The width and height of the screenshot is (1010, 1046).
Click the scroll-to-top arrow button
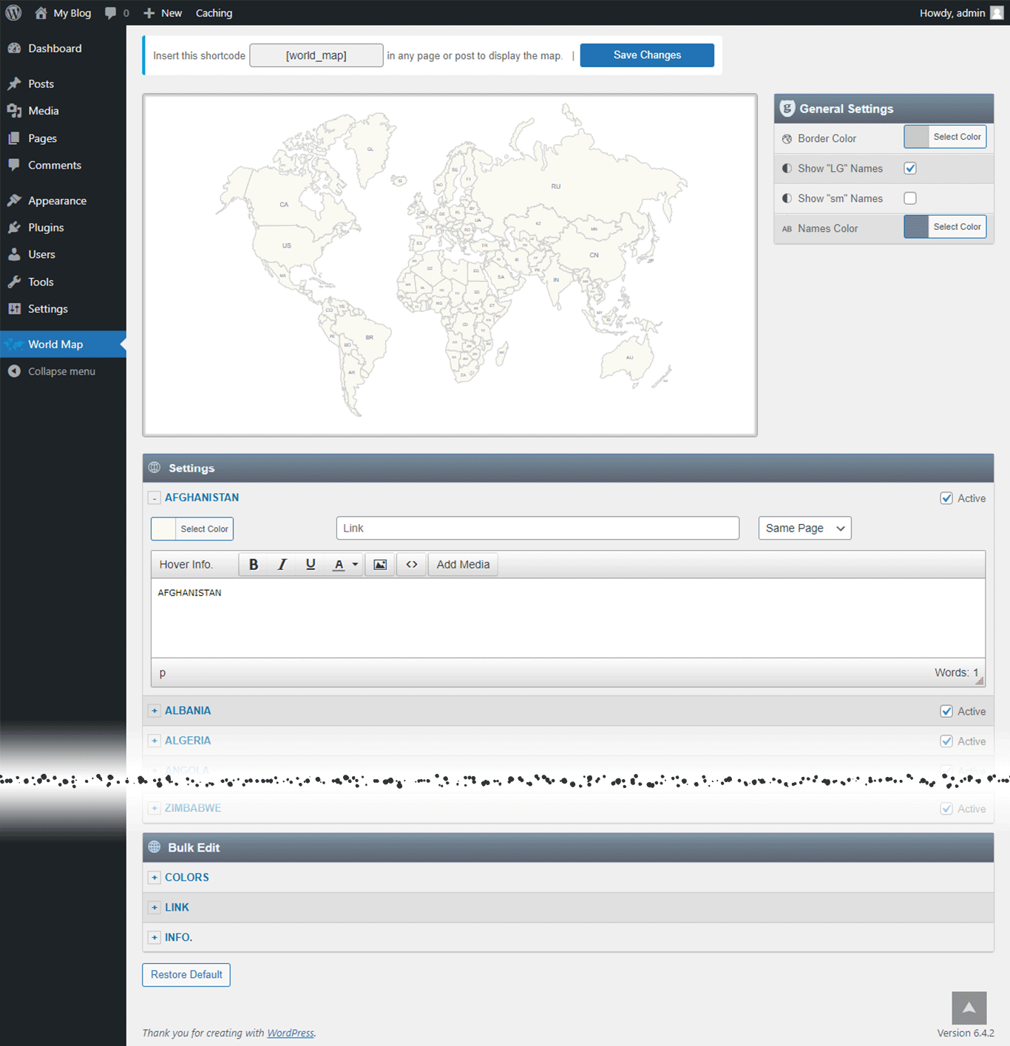pyautogui.click(x=969, y=1008)
